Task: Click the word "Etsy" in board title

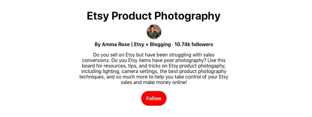Action: tap(98, 16)
